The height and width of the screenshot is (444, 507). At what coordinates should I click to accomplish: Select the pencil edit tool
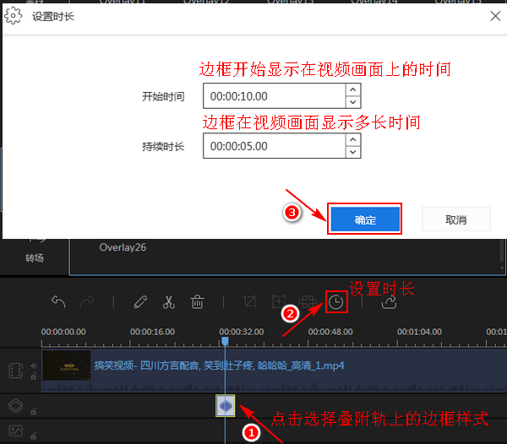140,301
